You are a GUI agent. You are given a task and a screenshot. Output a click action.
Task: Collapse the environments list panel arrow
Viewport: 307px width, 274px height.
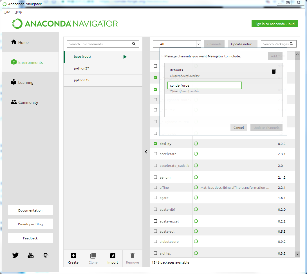tap(146, 152)
